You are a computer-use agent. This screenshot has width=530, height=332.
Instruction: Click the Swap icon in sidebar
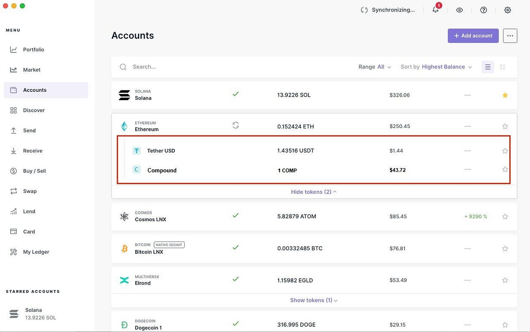14,191
